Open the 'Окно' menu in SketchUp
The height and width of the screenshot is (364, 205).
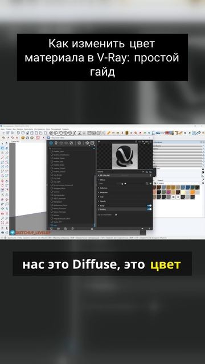48,129
